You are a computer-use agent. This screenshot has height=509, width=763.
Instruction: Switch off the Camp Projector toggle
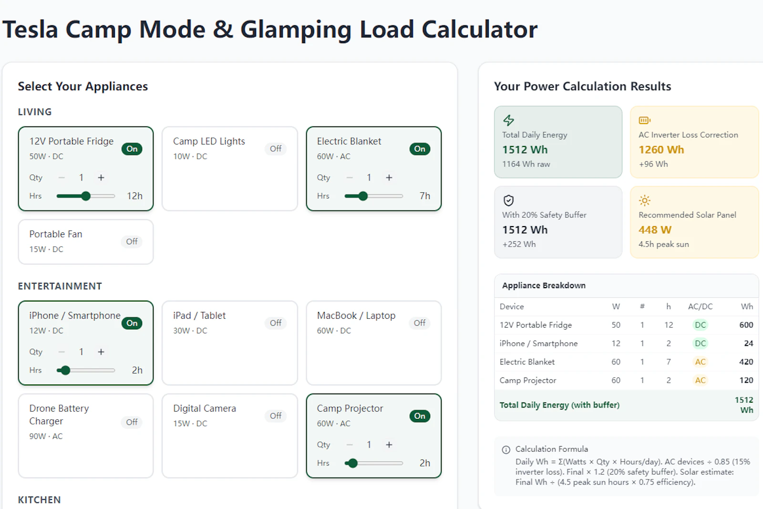[420, 416]
